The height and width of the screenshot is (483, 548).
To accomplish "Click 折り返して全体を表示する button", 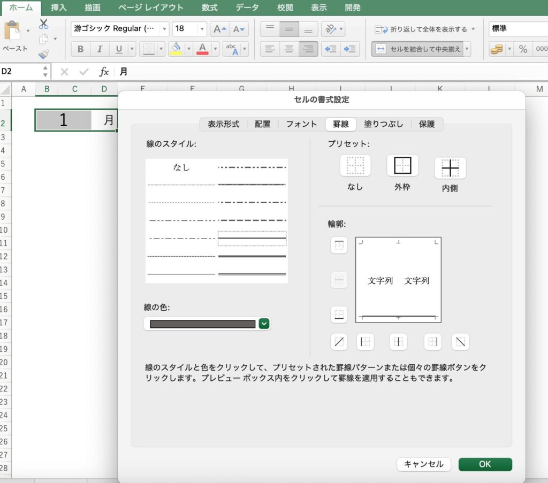I will (421, 29).
